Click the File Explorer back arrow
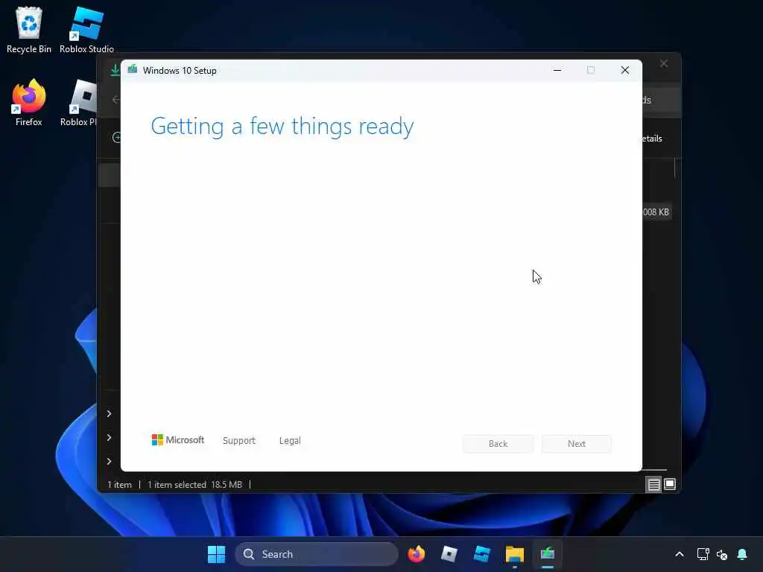Image resolution: width=763 pixels, height=572 pixels. click(x=115, y=100)
